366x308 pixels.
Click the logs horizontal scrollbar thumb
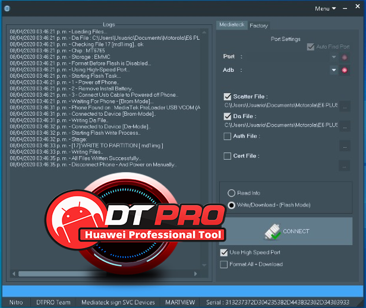[x=62, y=274]
